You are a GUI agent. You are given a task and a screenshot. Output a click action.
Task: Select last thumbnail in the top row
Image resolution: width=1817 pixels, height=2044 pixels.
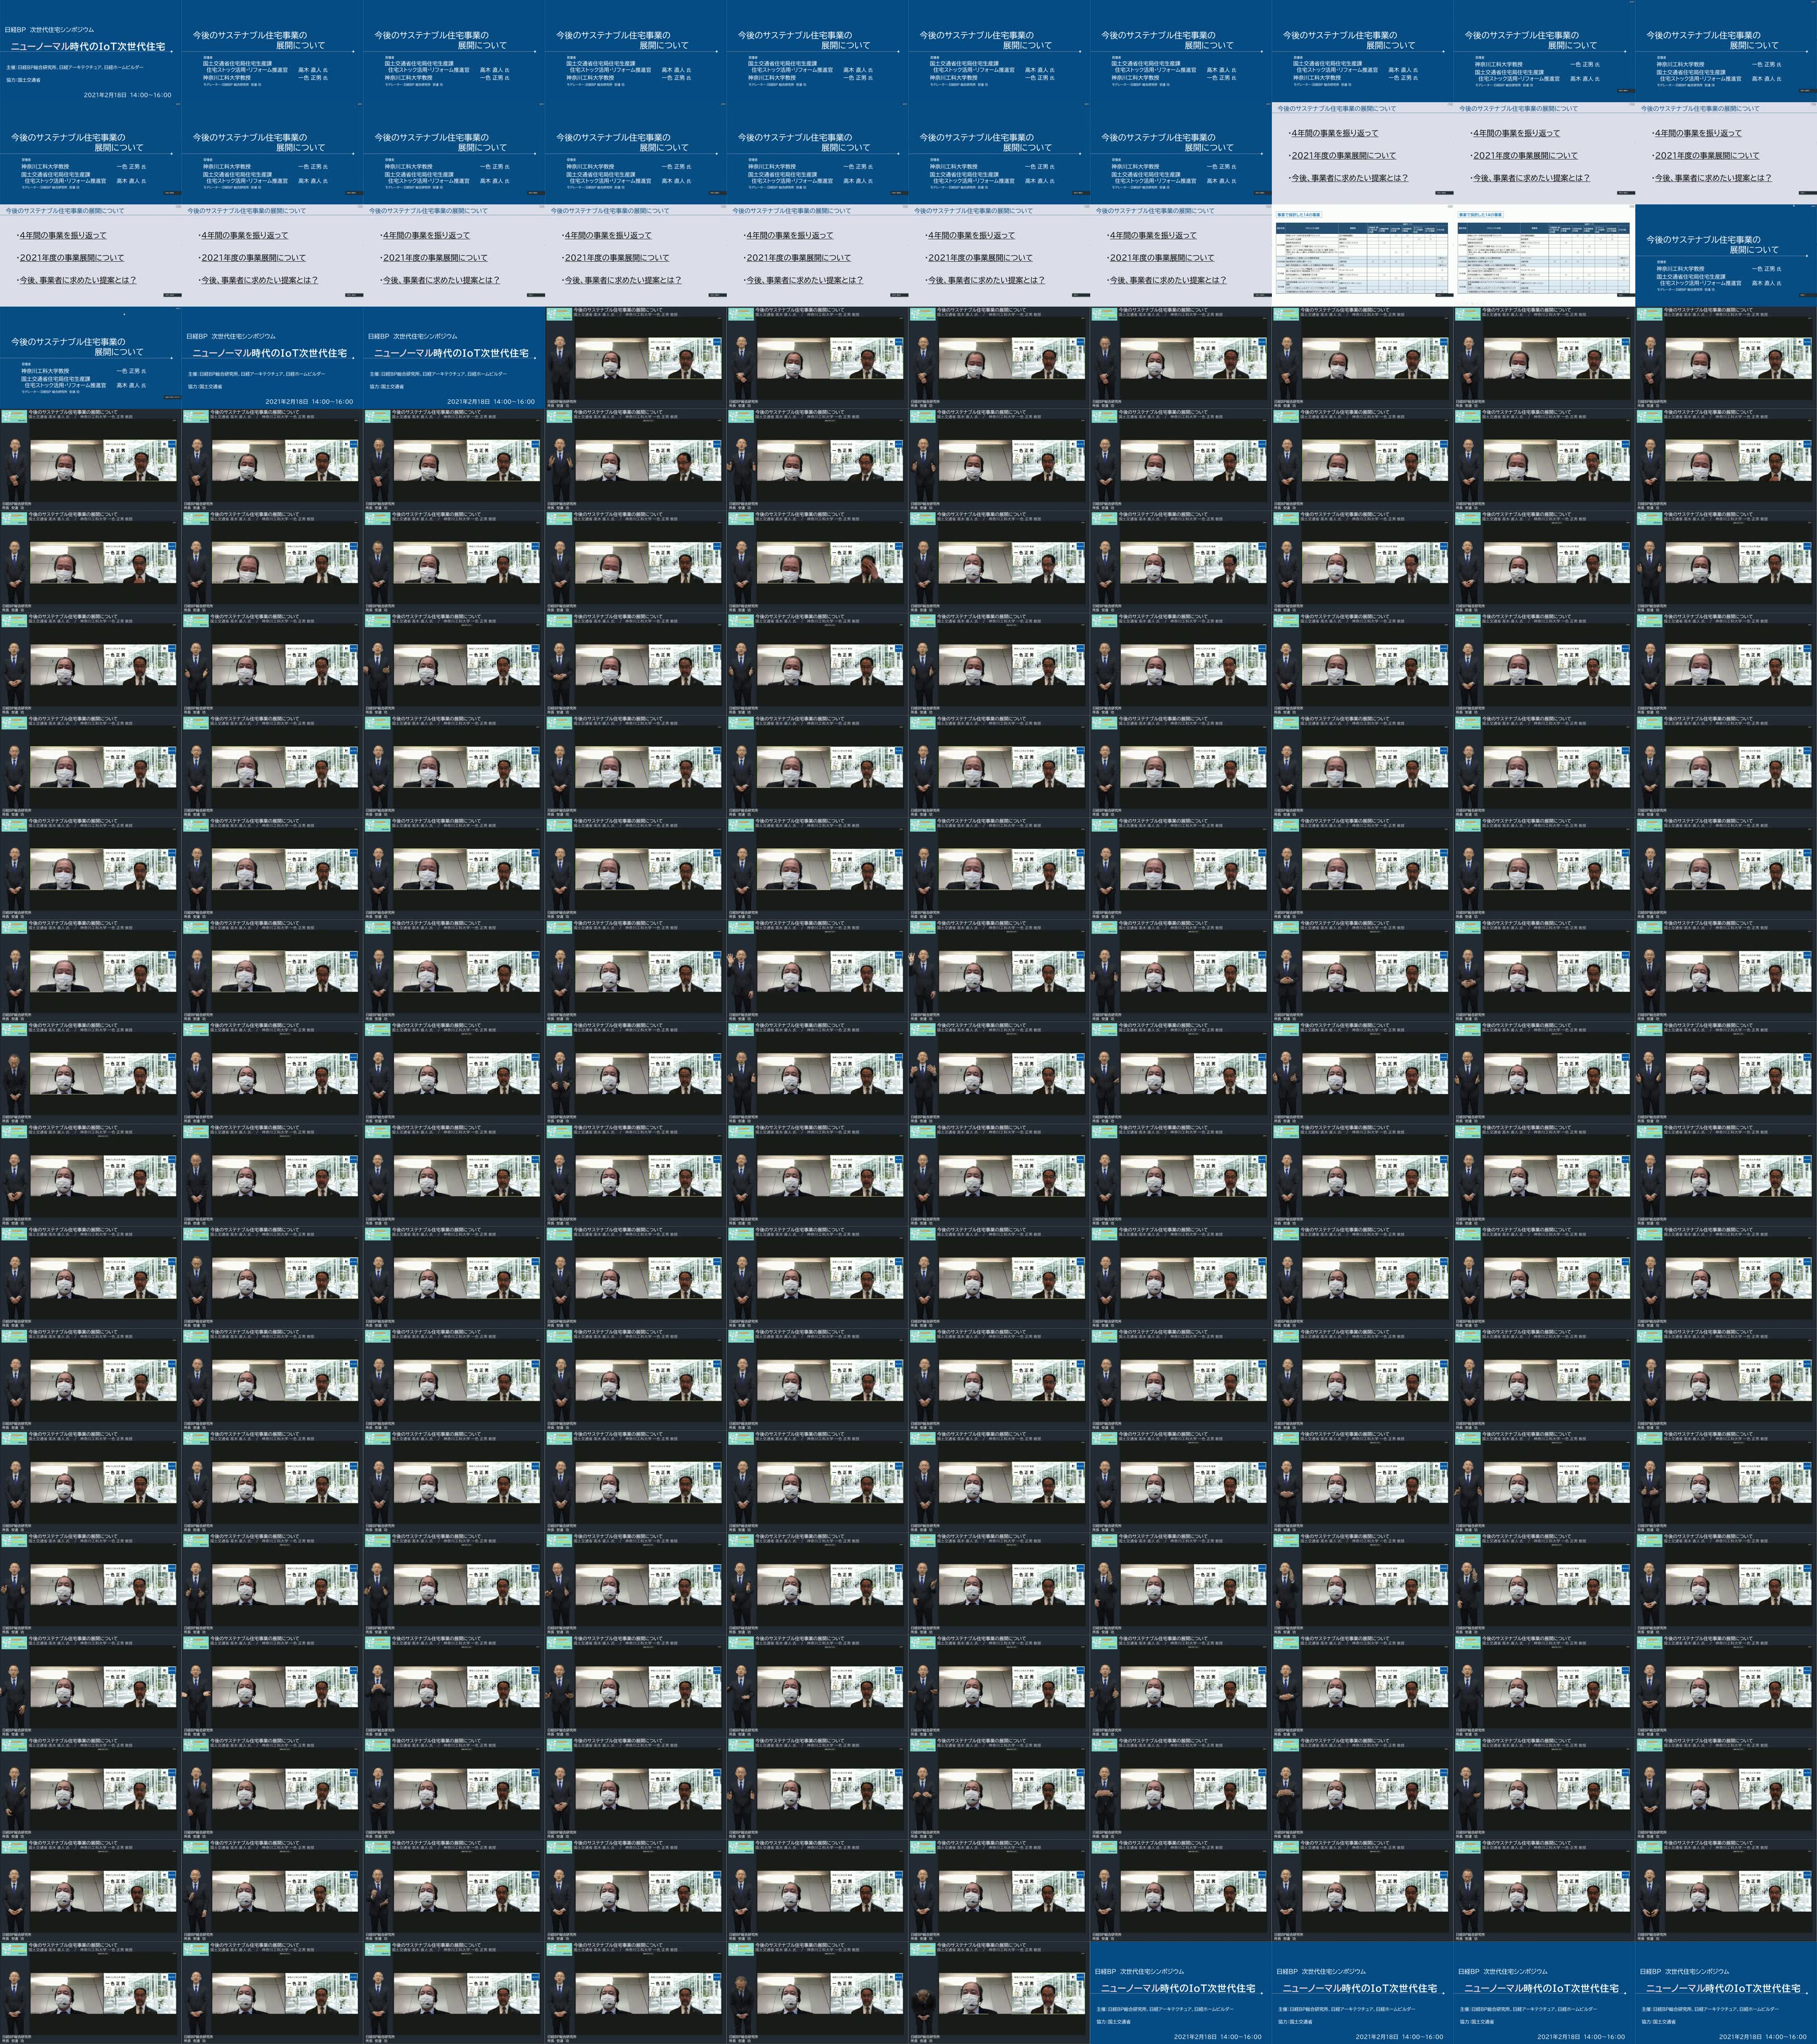click(1726, 51)
